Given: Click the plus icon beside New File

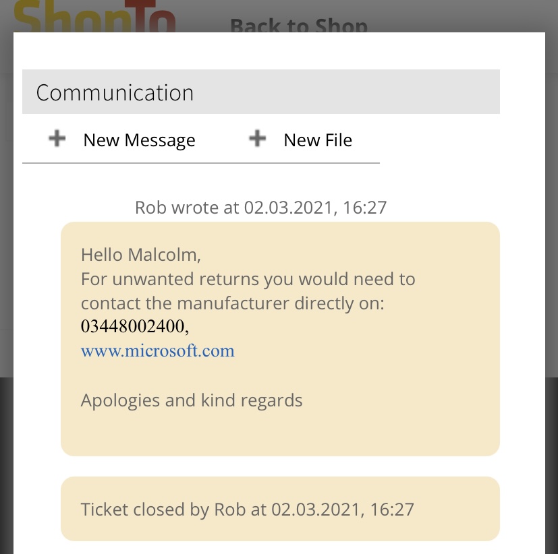Looking at the screenshot, I should pos(258,139).
